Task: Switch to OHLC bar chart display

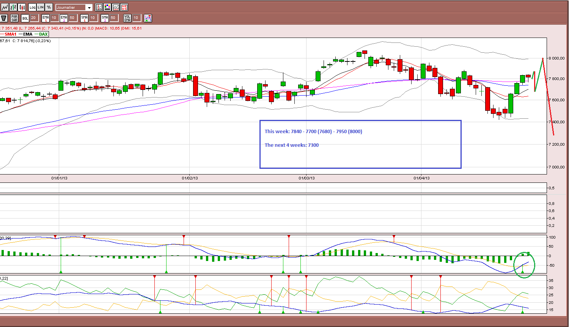Action: click(13, 7)
